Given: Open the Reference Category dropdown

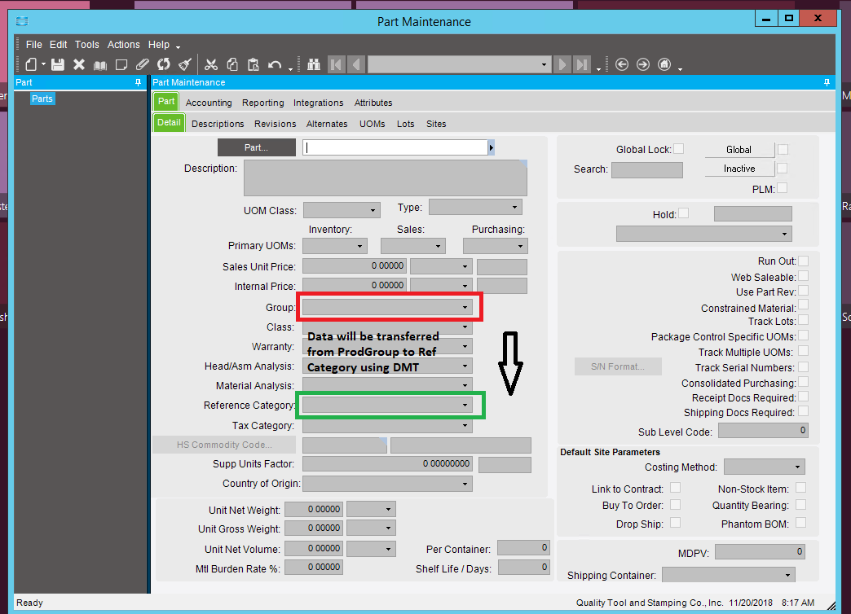Looking at the screenshot, I should click(465, 405).
